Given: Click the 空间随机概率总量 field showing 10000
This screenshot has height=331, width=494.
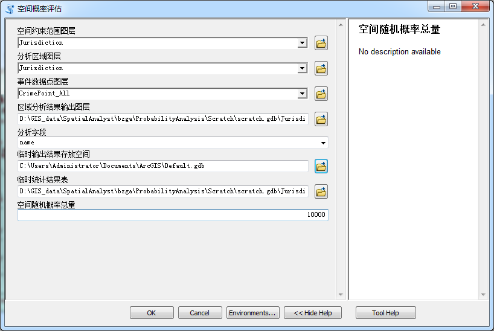Looking at the screenshot, I should coord(173,215).
